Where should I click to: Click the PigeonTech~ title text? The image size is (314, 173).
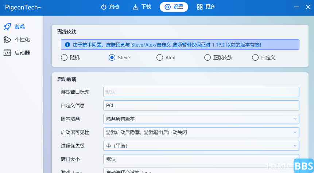click(x=23, y=7)
